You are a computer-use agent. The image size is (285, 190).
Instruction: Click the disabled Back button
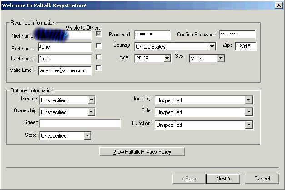point(189,179)
